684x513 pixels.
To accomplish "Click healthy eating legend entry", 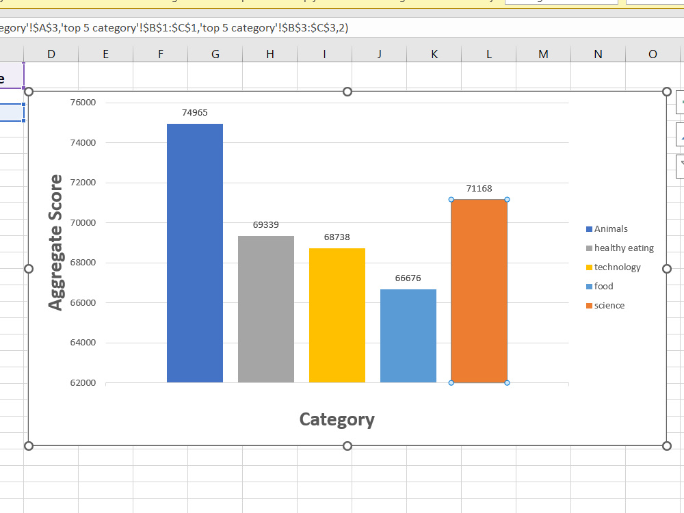I will [620, 248].
